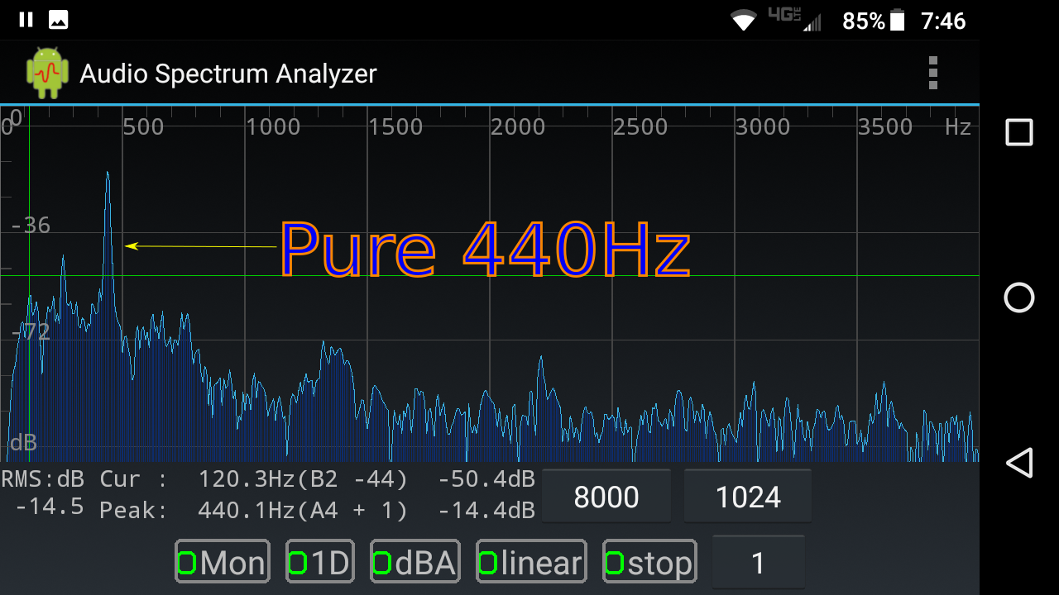
Task: Tap the Wi-Fi status icon
Action: [742, 19]
